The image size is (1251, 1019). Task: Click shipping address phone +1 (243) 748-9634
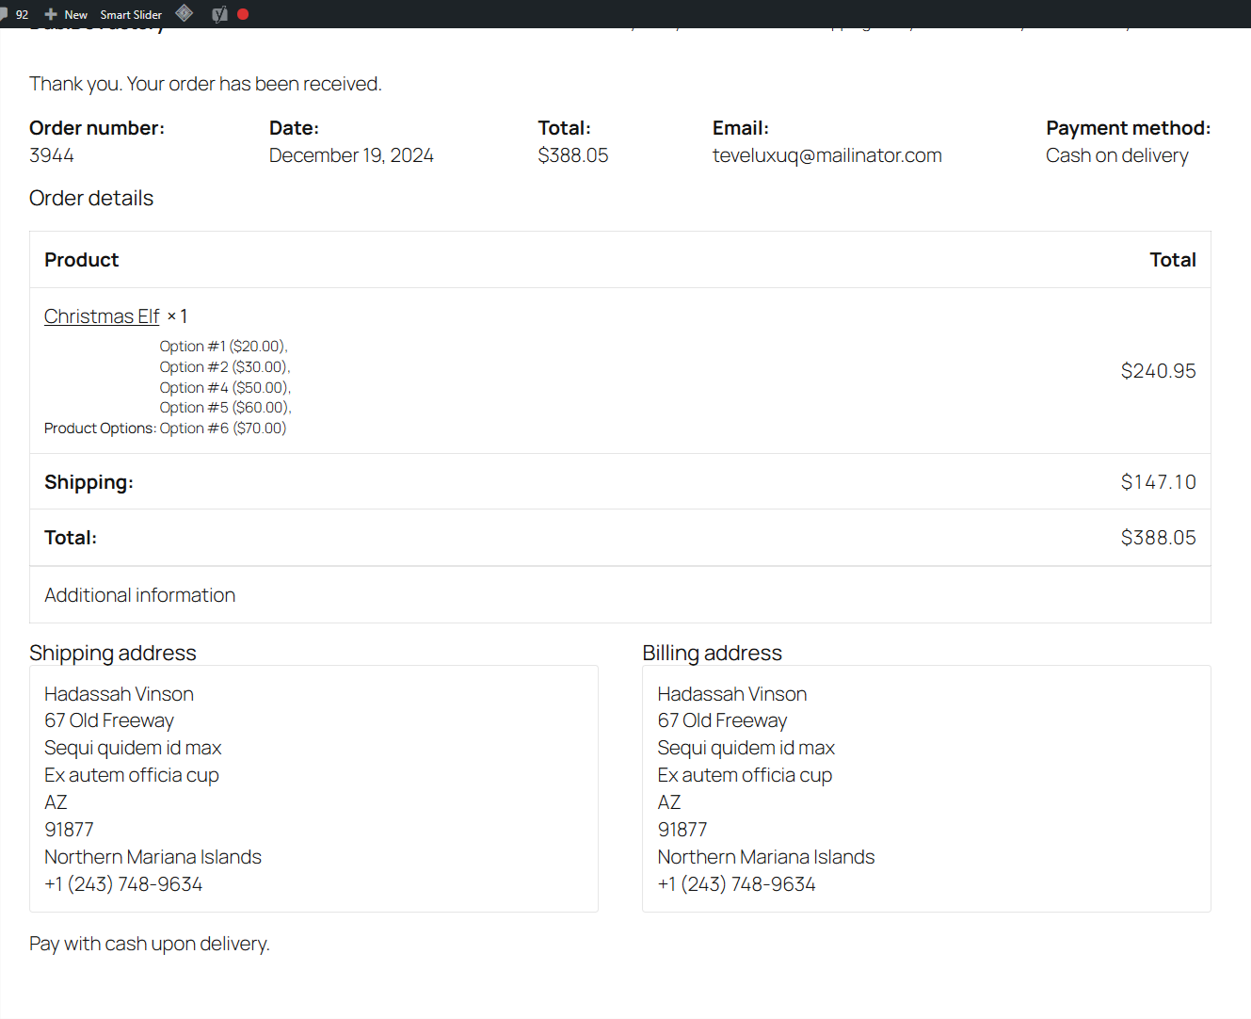point(123,884)
